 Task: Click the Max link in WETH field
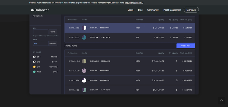[x=36, y=43]
